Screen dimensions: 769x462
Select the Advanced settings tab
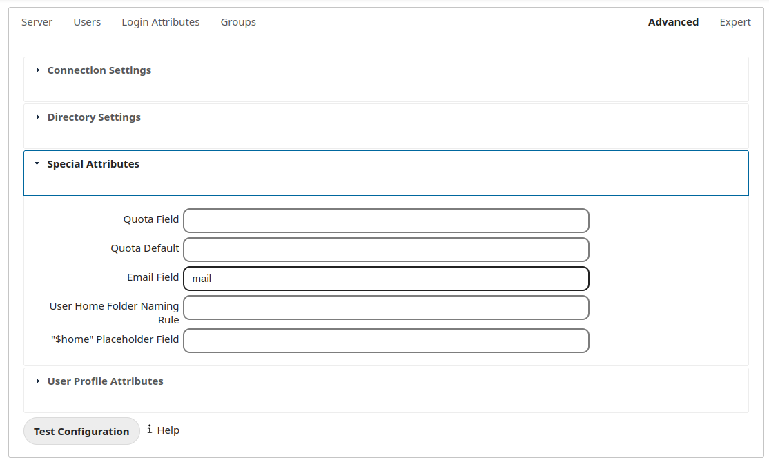coord(673,22)
